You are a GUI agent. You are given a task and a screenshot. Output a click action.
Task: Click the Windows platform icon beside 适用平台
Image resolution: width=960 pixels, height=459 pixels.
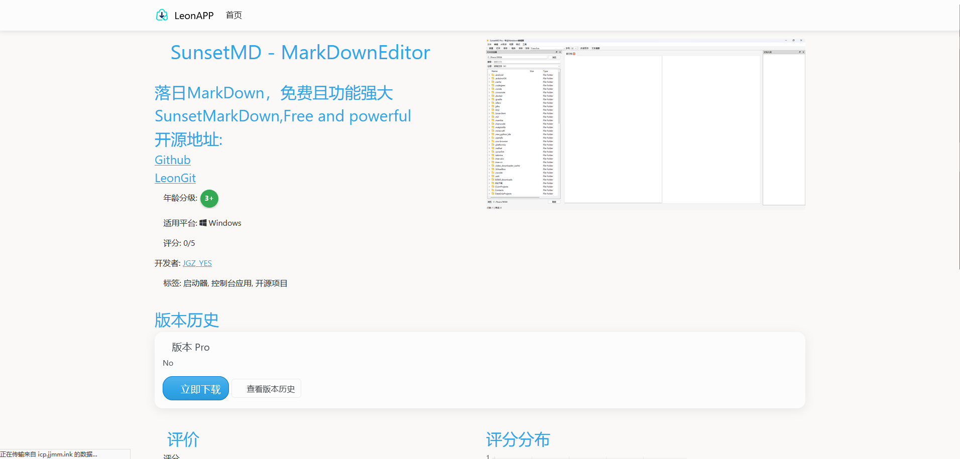[203, 223]
